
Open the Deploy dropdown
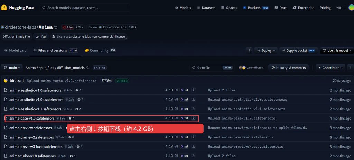click(x=267, y=50)
